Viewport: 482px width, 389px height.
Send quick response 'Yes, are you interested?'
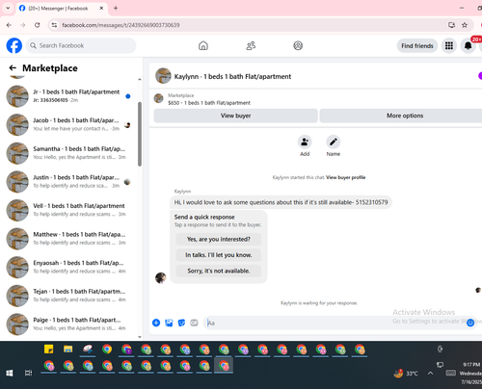coord(219,239)
